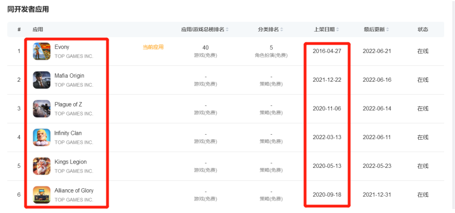Click the Evony app name link
The image size is (455, 213).
62,47
